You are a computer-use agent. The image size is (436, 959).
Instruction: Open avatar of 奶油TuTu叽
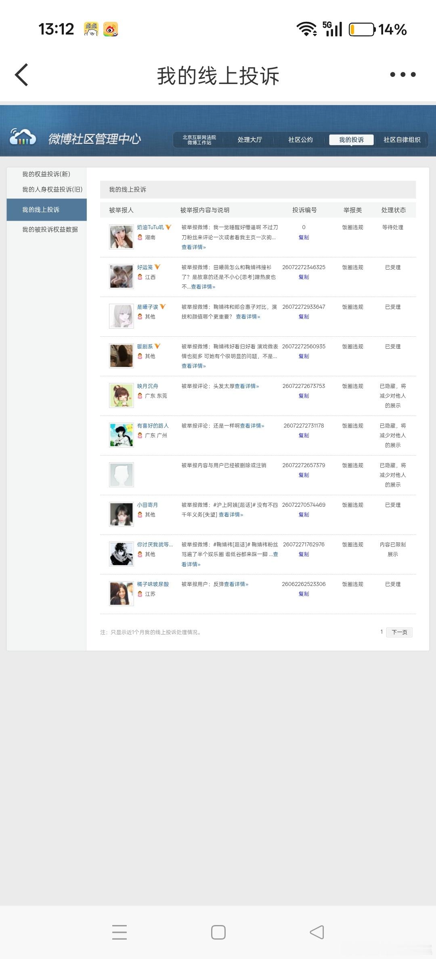(x=122, y=237)
